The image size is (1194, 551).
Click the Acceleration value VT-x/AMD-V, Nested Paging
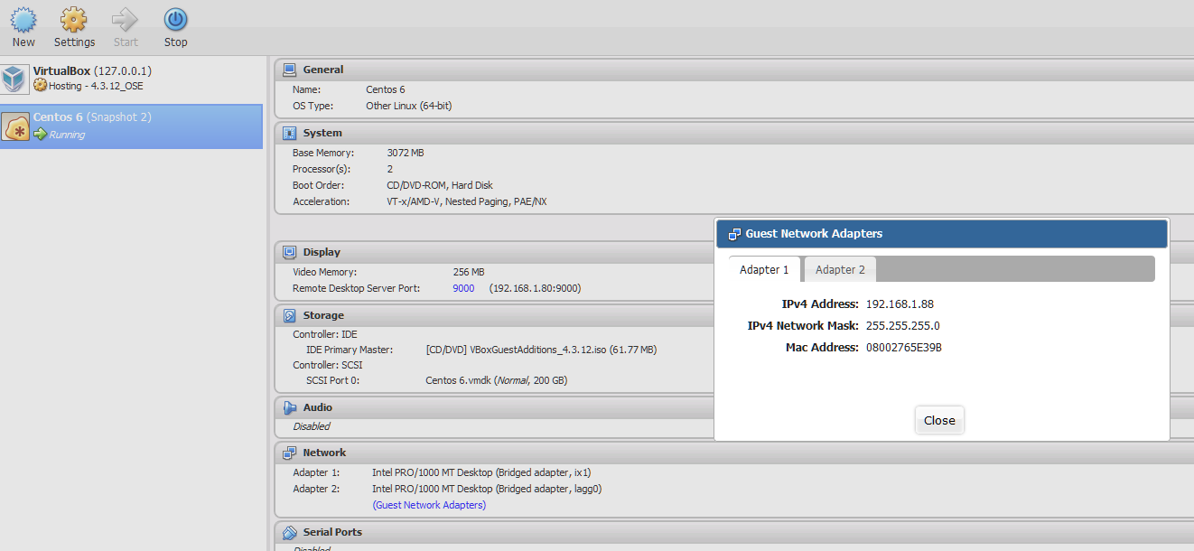point(467,201)
